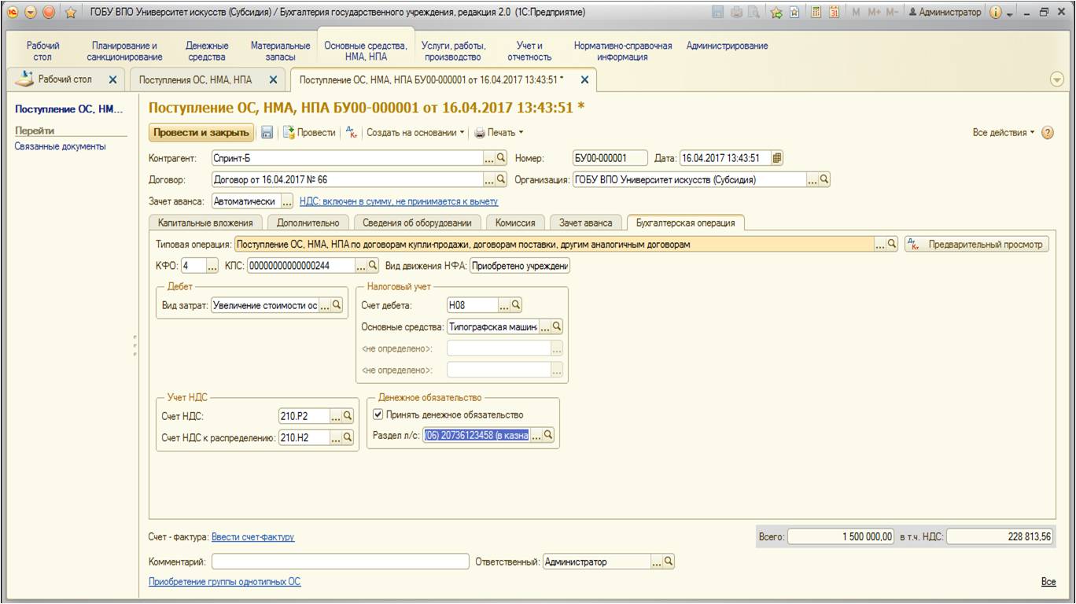Open the calendar icon in the title bar
This screenshot has height=604, width=1076.
tap(834, 13)
